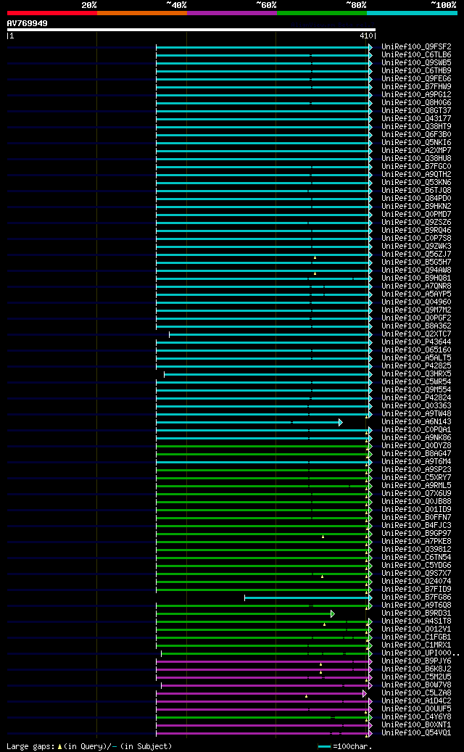Open hit UniRef100_Q9FSF2
Image resolution: width=464 pixels, height=752 pixels.
(416, 47)
